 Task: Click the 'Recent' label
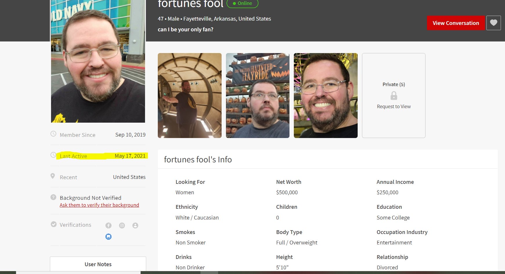[x=68, y=177]
